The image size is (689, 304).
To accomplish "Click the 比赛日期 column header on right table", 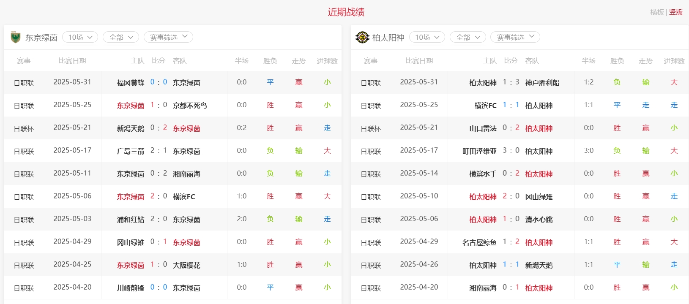I will pyautogui.click(x=419, y=61).
